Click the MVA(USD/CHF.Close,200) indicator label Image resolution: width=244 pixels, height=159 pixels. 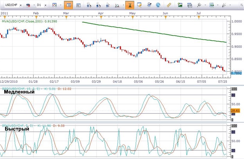(x=29, y=21)
